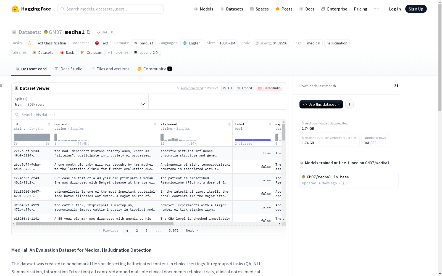Open the GM07 owner profile link
Viewport: 442px width, 276px height.
click(x=55, y=32)
